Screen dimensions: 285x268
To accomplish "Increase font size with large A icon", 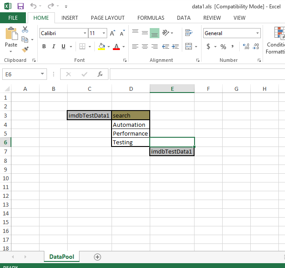I will [112, 33].
